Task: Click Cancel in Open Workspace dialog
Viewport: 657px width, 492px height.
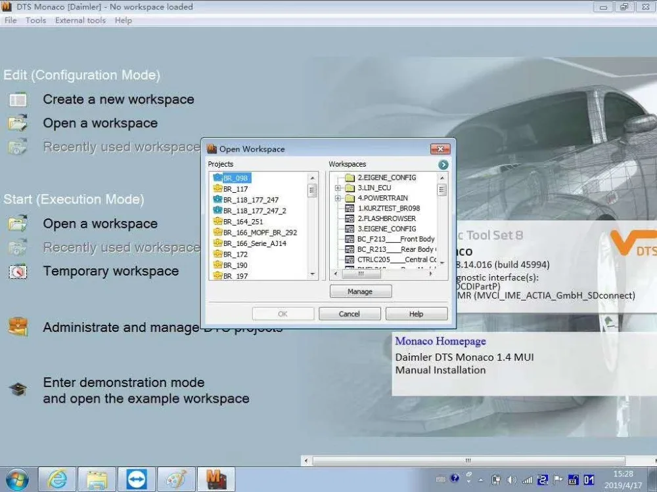Action: pos(350,314)
